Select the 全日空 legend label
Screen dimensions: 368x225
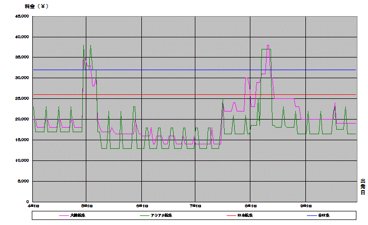coord(323,215)
